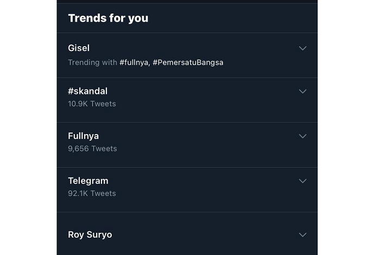
Task: Select the #skandal trend title
Action: (x=87, y=91)
